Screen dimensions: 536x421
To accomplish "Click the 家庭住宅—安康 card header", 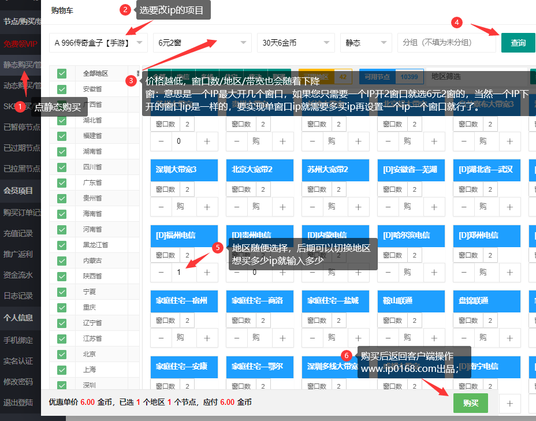I will pos(184,367).
